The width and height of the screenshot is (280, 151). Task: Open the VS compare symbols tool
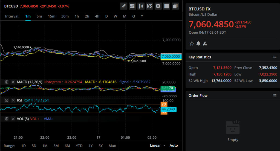(x=149, y=6)
